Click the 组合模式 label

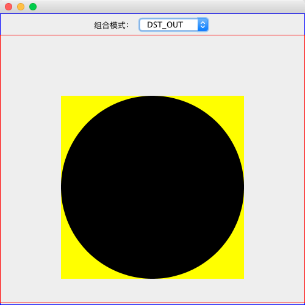pos(111,26)
